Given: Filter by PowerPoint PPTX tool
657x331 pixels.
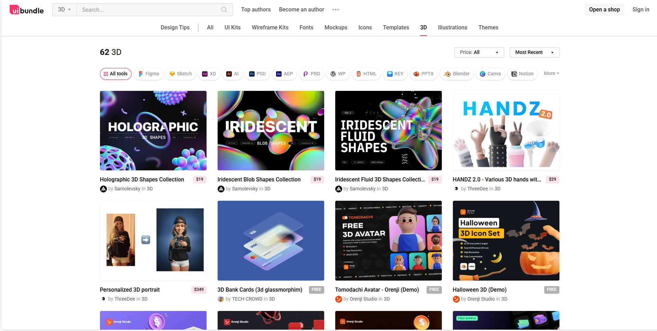Looking at the screenshot, I should click(x=423, y=74).
